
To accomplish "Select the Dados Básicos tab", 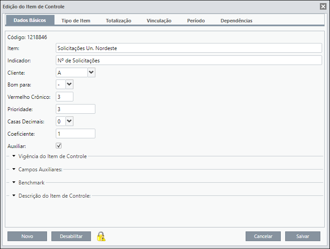I will (x=30, y=20).
